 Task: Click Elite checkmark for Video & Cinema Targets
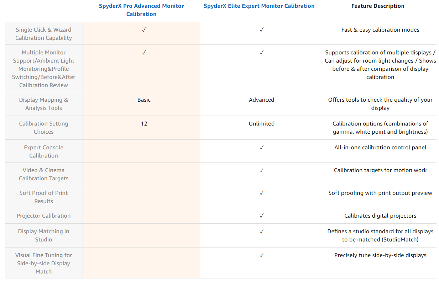pos(261,170)
